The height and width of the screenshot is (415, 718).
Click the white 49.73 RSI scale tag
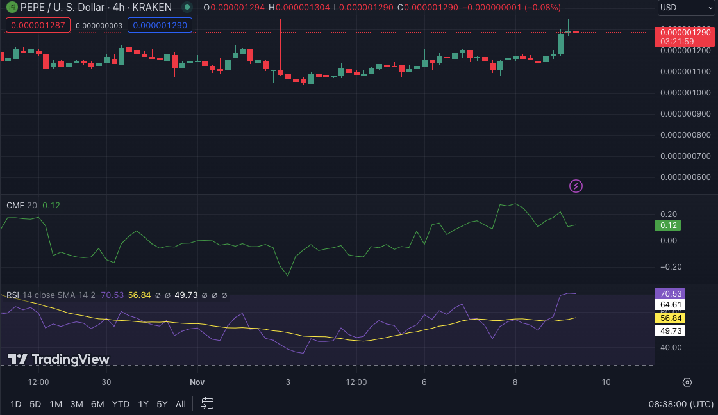(671, 331)
